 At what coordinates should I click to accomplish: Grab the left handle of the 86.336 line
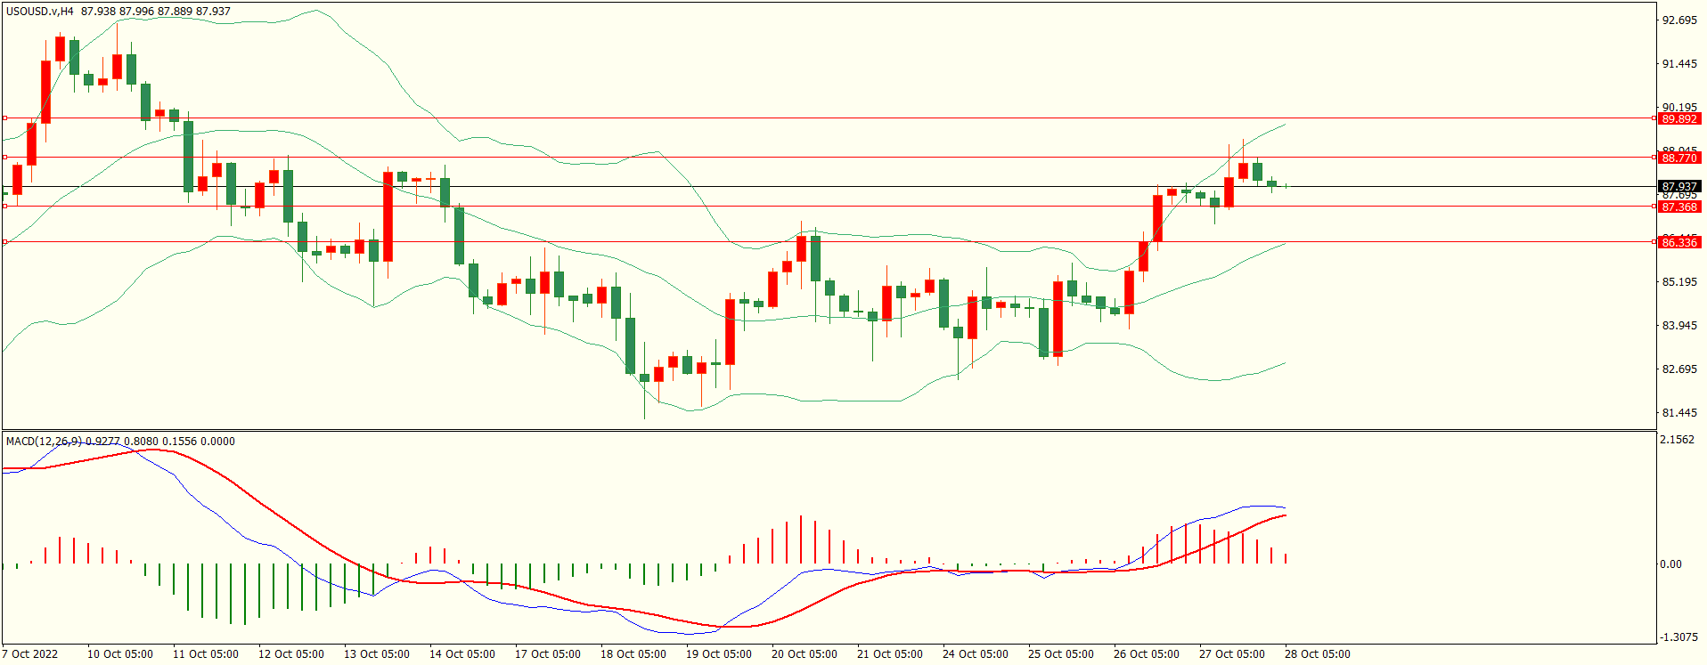pos(5,241)
